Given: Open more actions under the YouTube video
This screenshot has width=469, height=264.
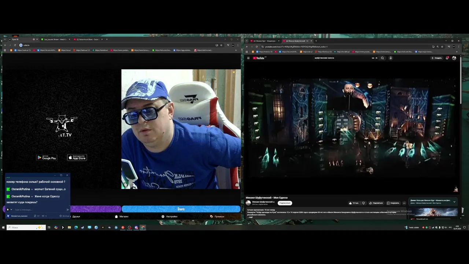Looking at the screenshot, I should (x=404, y=203).
